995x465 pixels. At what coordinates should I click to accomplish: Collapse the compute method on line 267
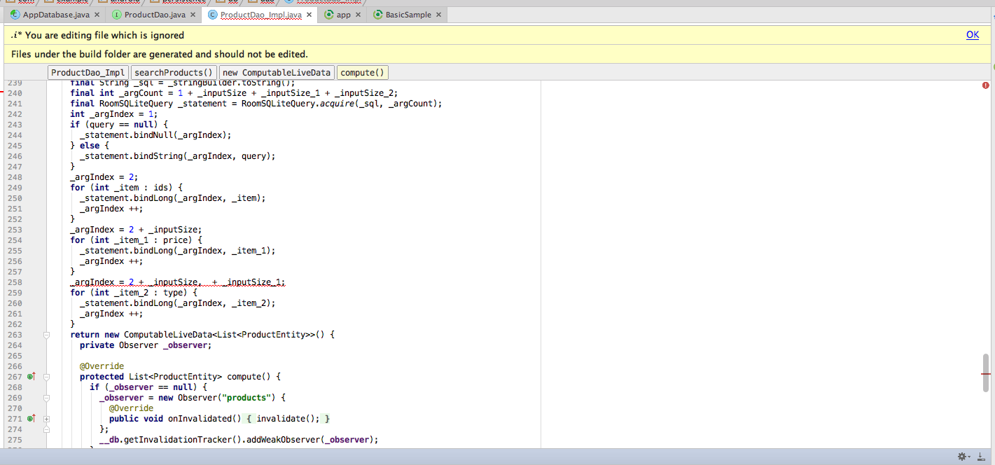point(47,377)
